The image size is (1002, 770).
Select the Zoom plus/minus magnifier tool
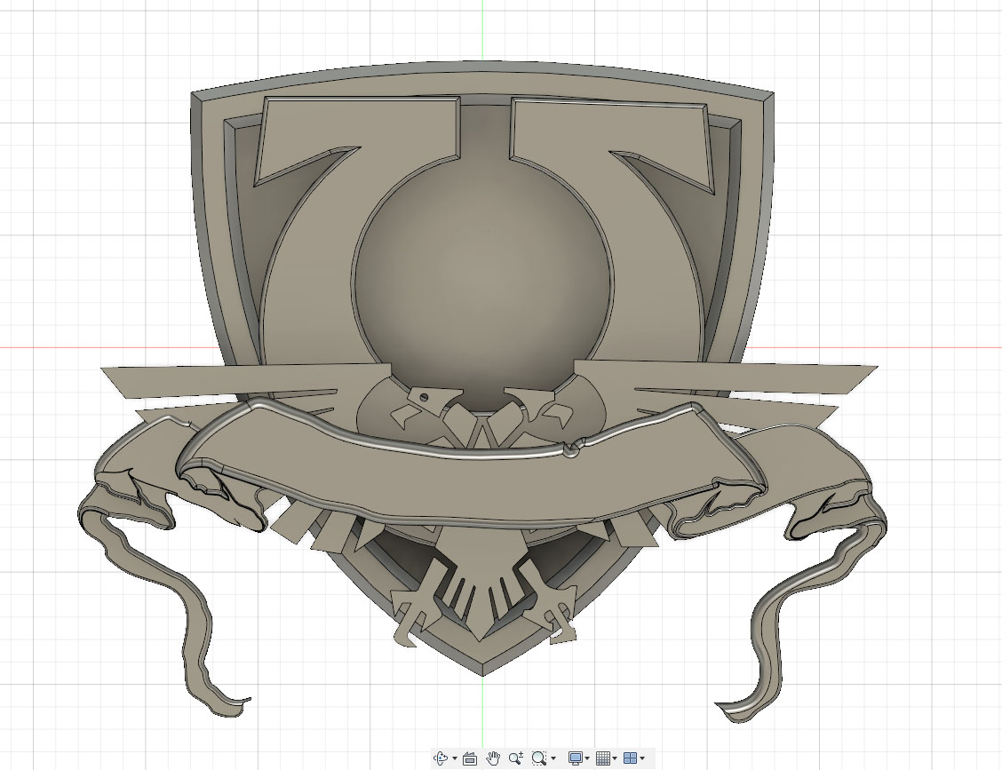click(516, 758)
